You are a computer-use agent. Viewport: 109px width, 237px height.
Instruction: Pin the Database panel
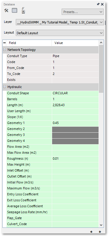pyautogui.click(x=98, y=4)
